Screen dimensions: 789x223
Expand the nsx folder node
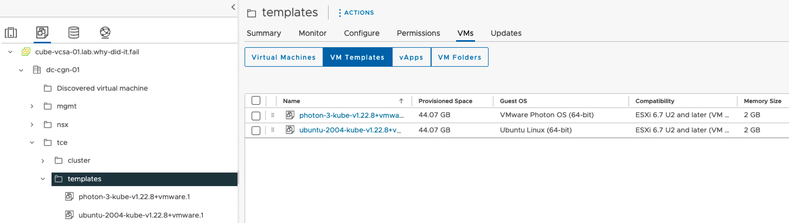32,125
